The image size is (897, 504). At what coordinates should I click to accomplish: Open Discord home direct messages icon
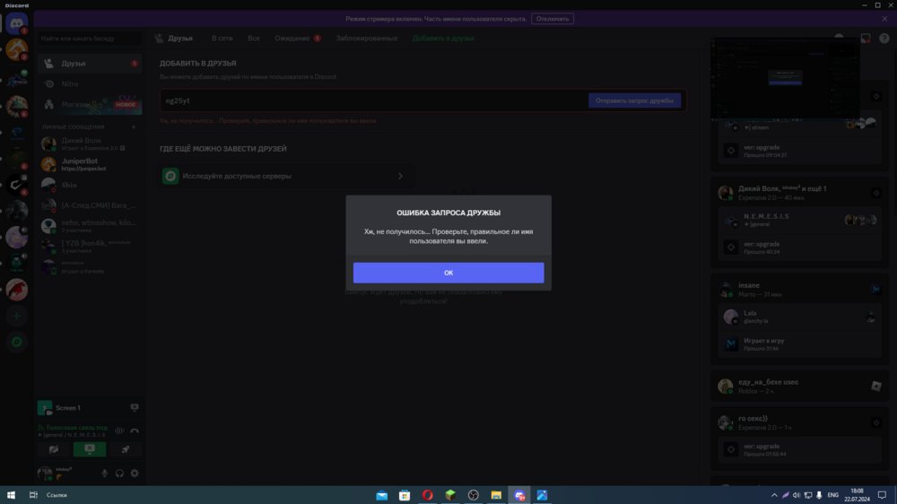click(16, 24)
